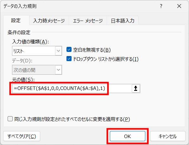
Task: Confirm with the OK button
Action: tap(127, 136)
